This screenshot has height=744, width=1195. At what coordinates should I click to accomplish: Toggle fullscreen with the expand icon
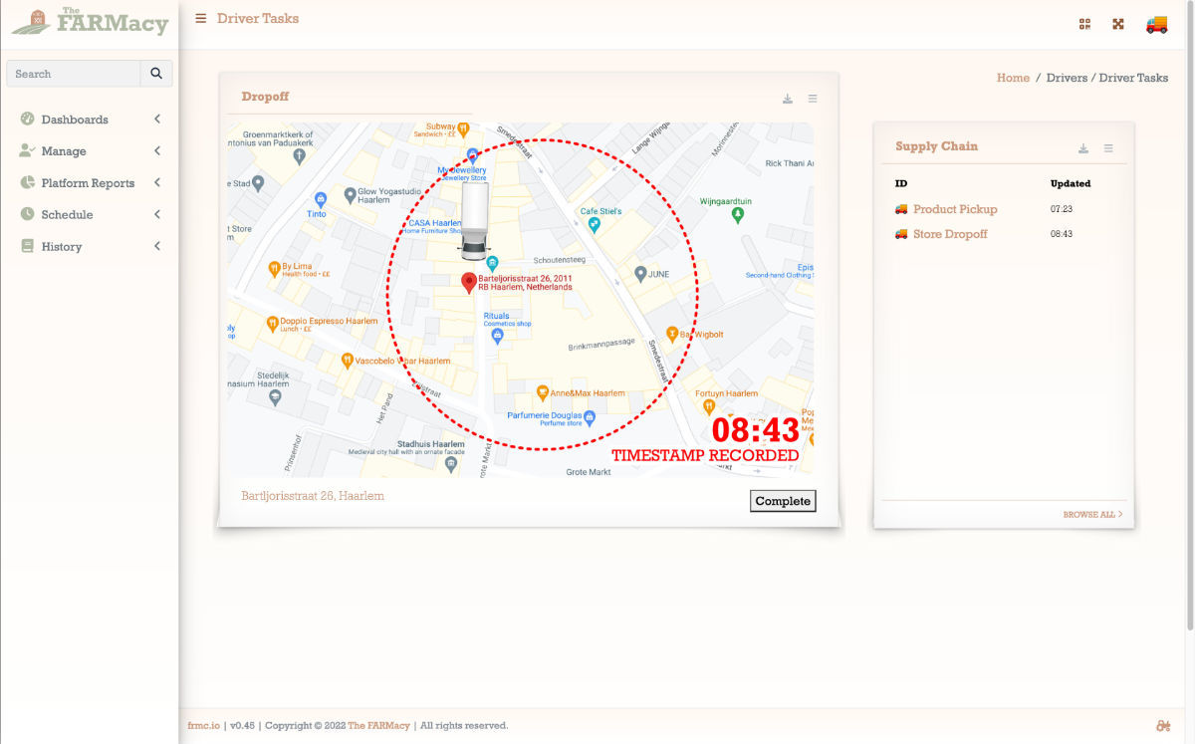tap(1118, 24)
